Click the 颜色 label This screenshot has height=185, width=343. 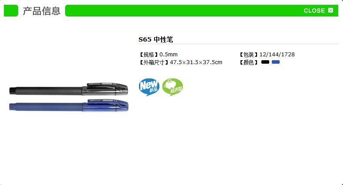pos(248,62)
